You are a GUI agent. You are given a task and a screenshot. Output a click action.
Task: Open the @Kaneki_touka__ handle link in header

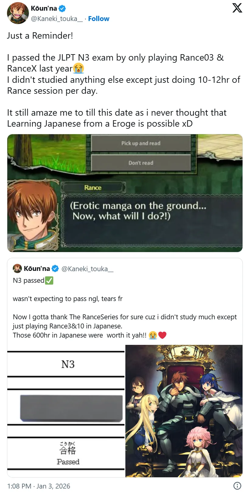tap(57, 19)
